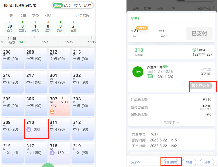Image resolution: width=218 pixels, height=167 pixels.
Task: Filter by 迟到 status count
Action: 48,28
